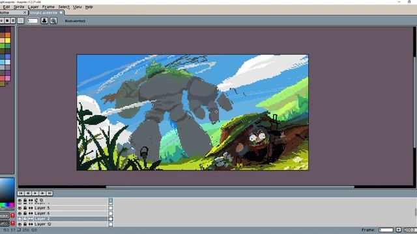Hide Layer 6 with eye icon
The height and width of the screenshot is (234, 417).
pos(20,213)
